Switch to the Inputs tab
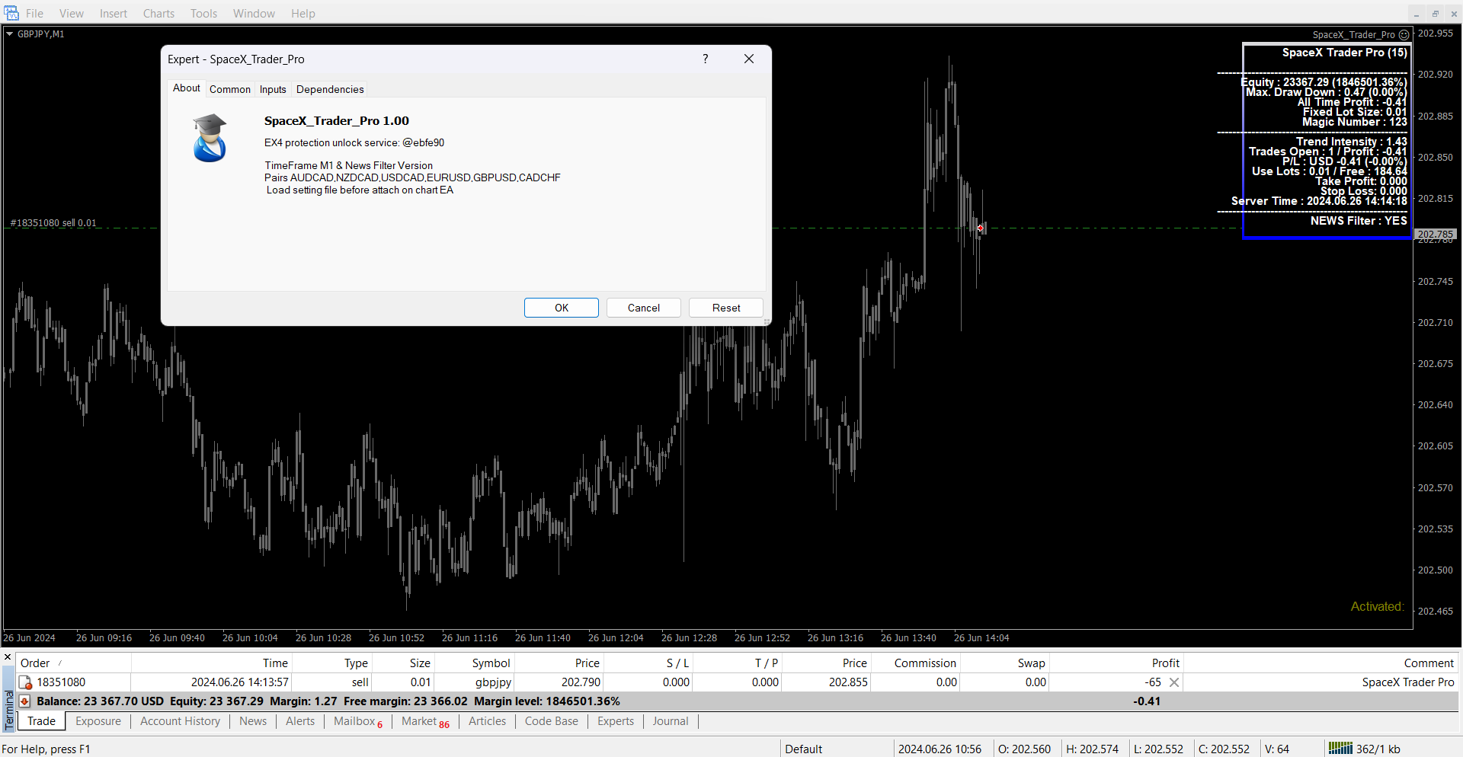The image size is (1463, 757). coord(273,90)
